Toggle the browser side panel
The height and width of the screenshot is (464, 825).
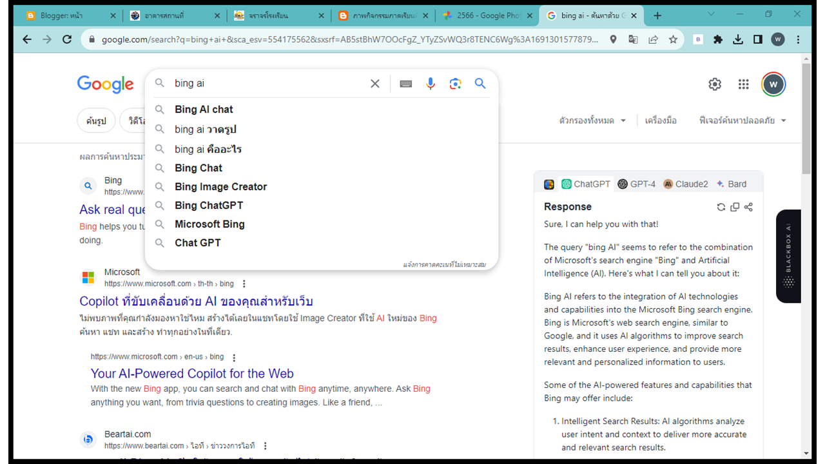tap(758, 39)
